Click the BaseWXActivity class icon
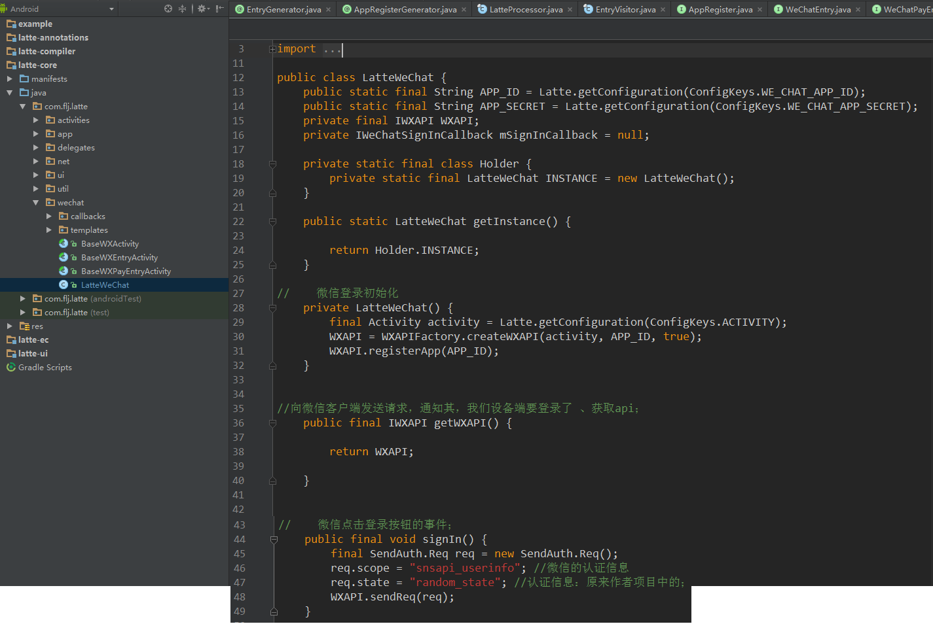Image resolution: width=933 pixels, height=624 pixels. [64, 243]
